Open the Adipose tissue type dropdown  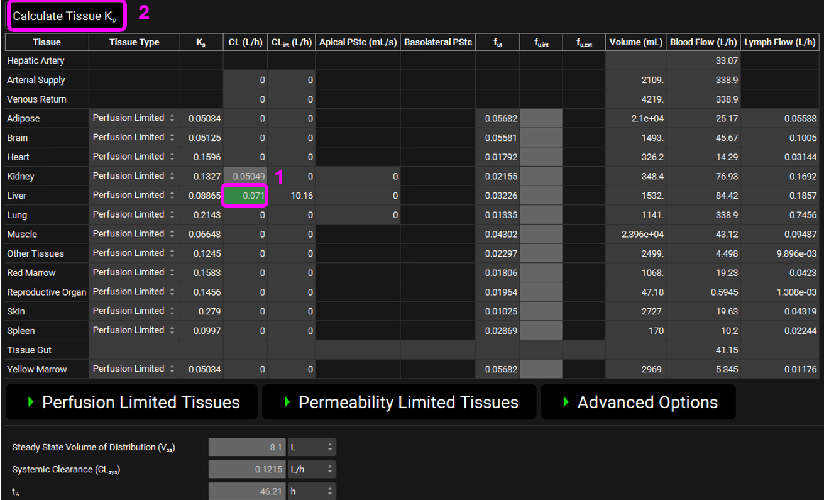pos(133,118)
